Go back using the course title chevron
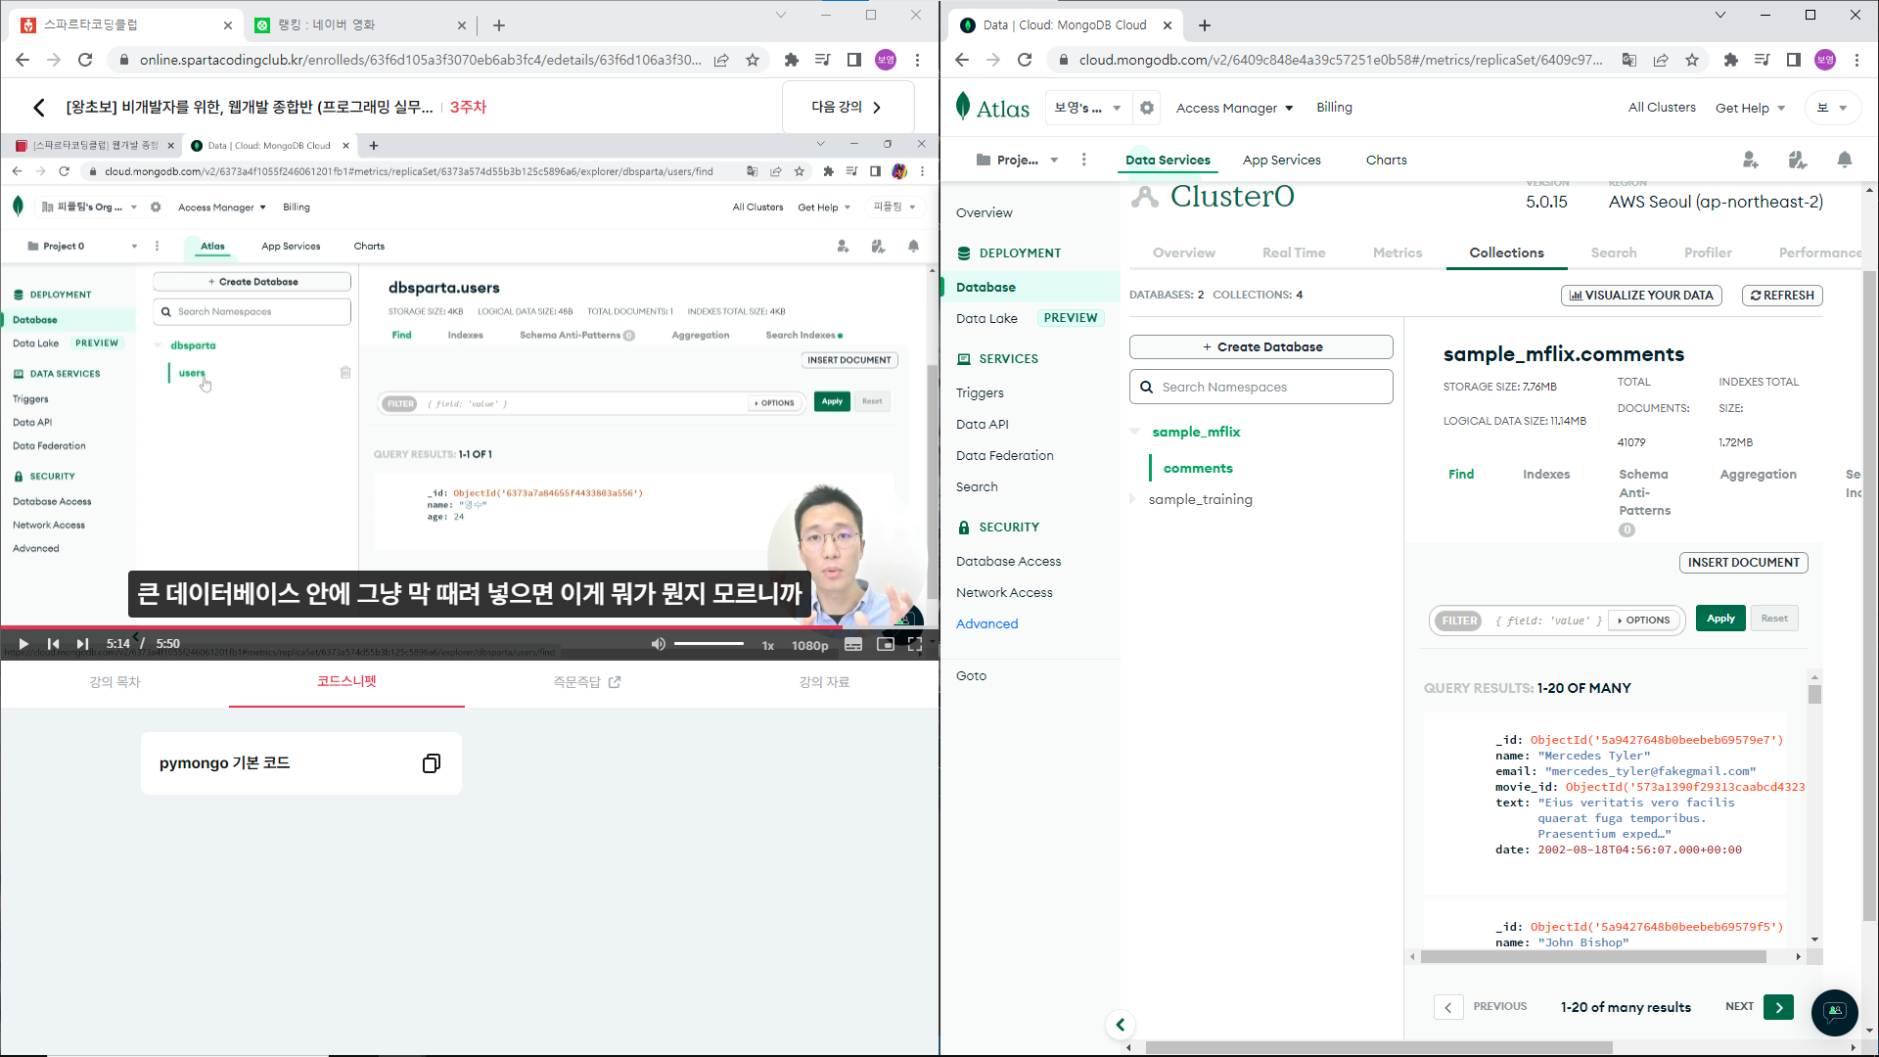1879x1057 pixels. (x=39, y=108)
